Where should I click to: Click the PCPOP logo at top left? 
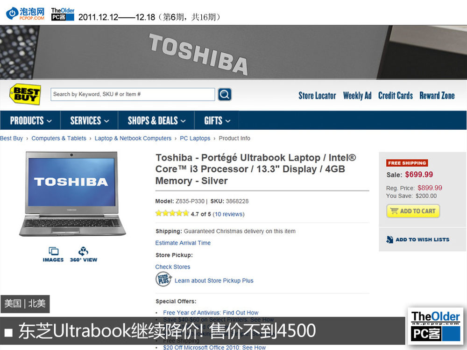[25, 14]
